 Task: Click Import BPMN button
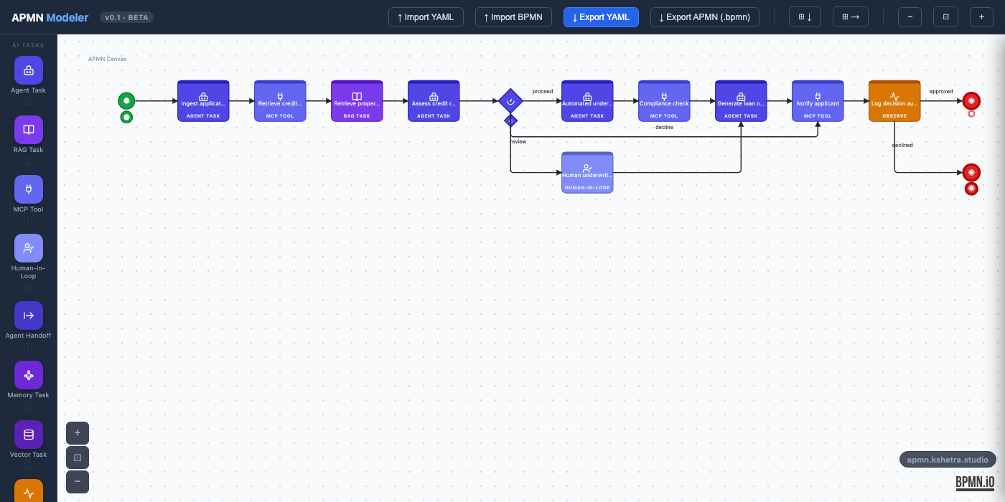point(513,17)
